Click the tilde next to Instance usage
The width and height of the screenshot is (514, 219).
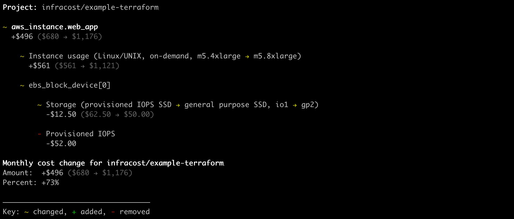click(x=22, y=57)
